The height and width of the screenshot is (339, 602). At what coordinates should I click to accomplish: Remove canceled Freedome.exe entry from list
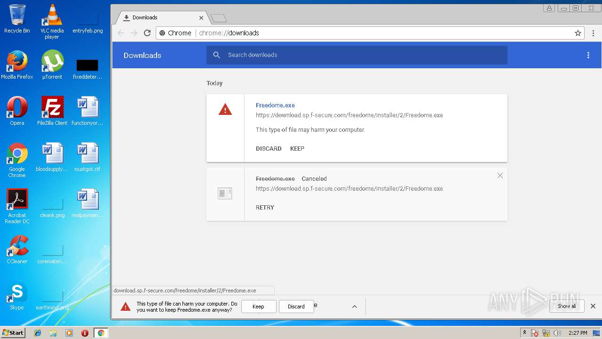500,176
